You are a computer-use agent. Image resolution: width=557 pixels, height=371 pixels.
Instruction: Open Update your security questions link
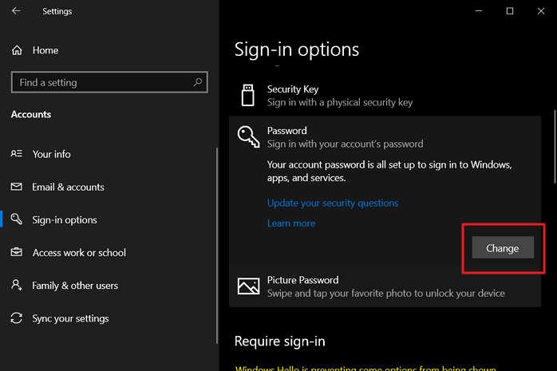[x=333, y=203]
